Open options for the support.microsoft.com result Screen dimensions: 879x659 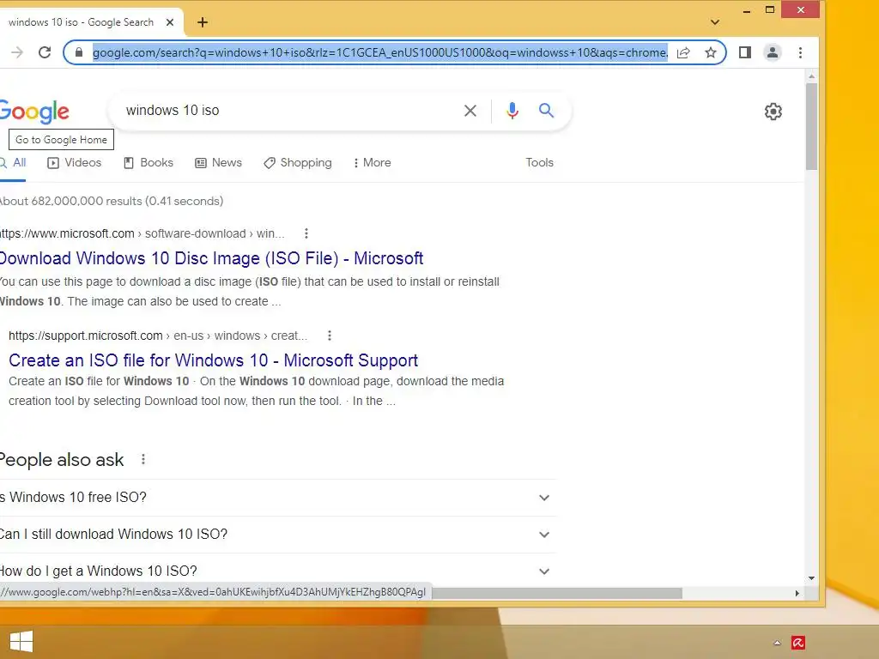[x=330, y=336]
